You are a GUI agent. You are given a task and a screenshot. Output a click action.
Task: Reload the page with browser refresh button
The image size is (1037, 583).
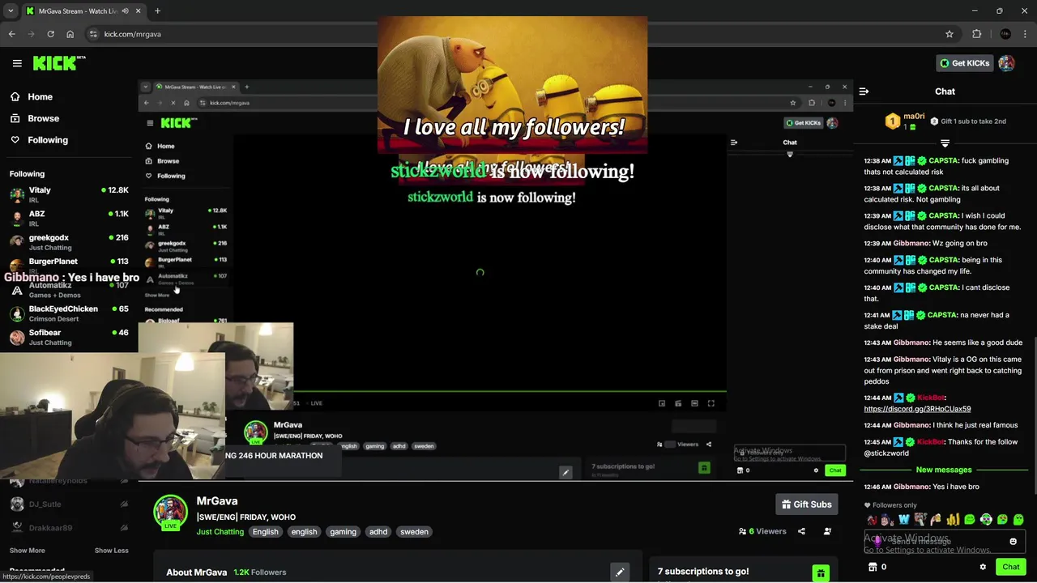click(50, 34)
